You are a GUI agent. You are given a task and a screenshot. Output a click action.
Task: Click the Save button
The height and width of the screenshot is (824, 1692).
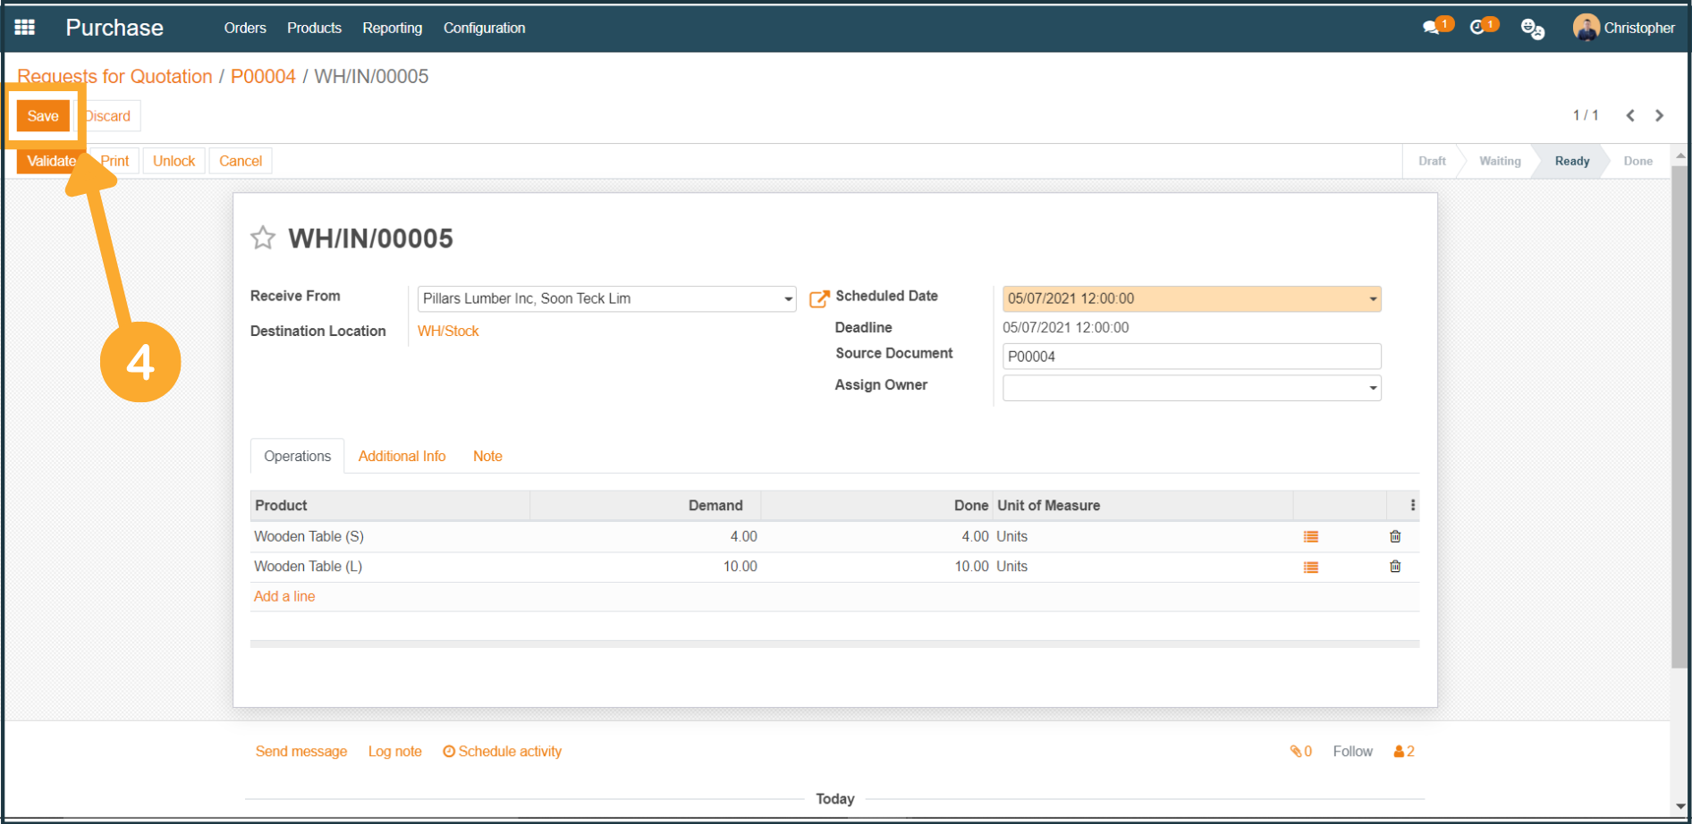(x=43, y=116)
